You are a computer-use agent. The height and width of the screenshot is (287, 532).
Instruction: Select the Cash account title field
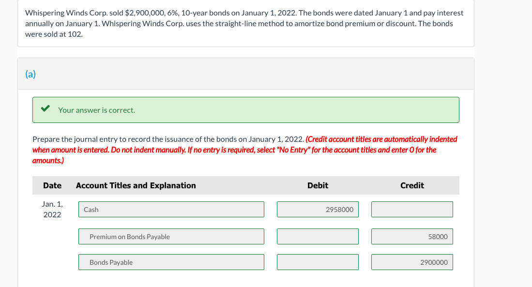coord(171,209)
